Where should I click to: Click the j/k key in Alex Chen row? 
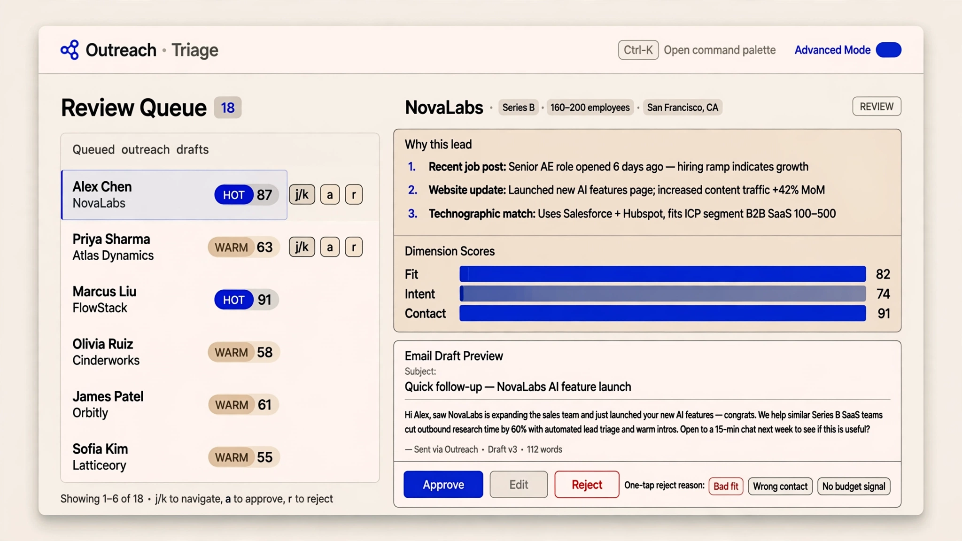(302, 194)
